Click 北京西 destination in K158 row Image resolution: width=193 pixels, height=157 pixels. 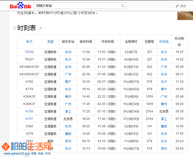(x=164, y=111)
